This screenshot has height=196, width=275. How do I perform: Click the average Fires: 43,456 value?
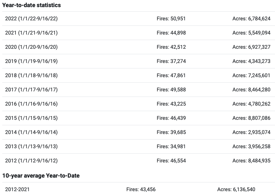(x=141, y=190)
